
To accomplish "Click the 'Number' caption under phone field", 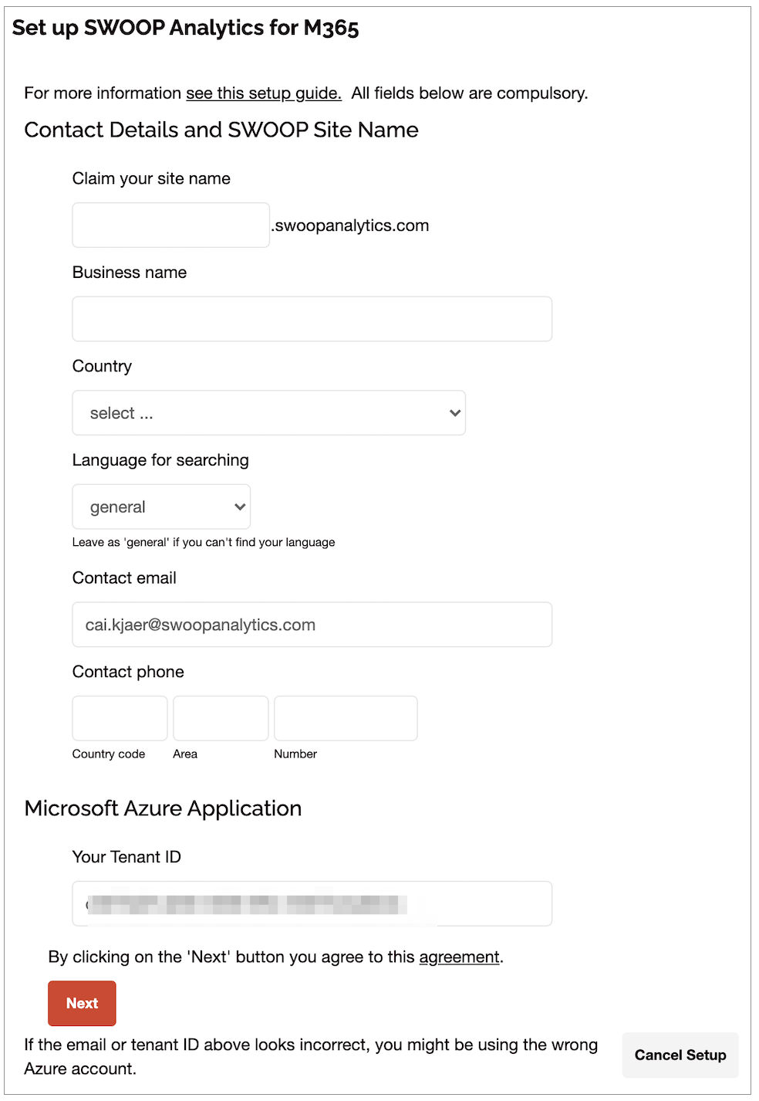I will (x=295, y=754).
